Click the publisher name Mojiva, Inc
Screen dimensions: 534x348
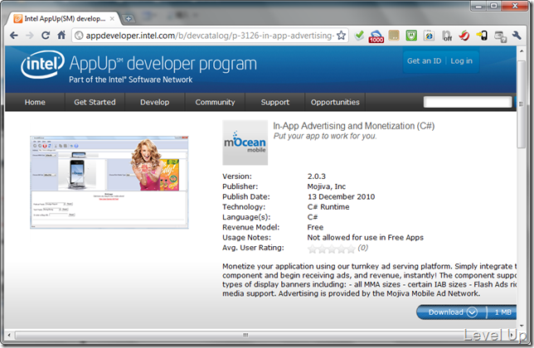point(326,186)
